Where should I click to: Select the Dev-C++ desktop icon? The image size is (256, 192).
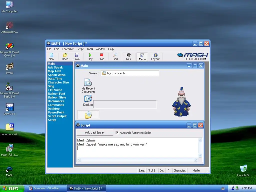pyautogui.click(x=9, y=109)
